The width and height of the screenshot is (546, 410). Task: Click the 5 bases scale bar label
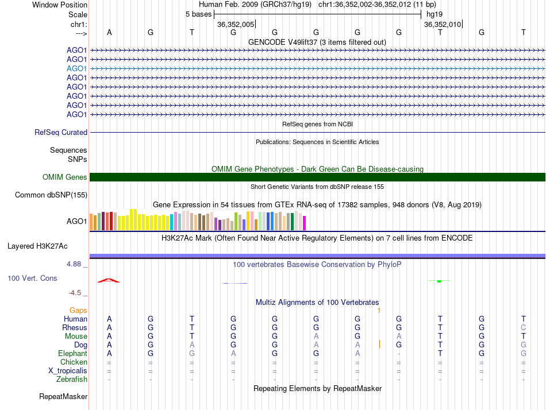tap(198, 14)
